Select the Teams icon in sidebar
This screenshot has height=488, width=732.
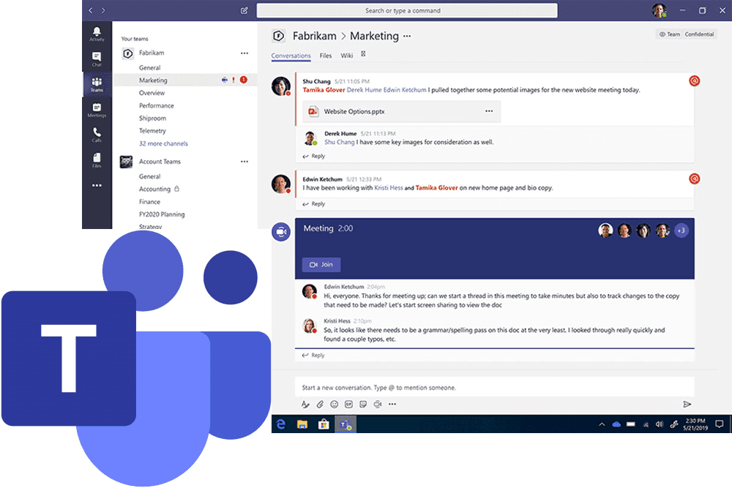(97, 84)
